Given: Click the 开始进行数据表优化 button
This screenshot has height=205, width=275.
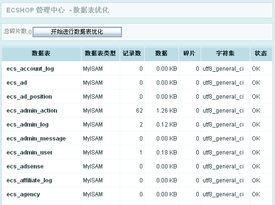Looking at the screenshot, I should 77,32.
